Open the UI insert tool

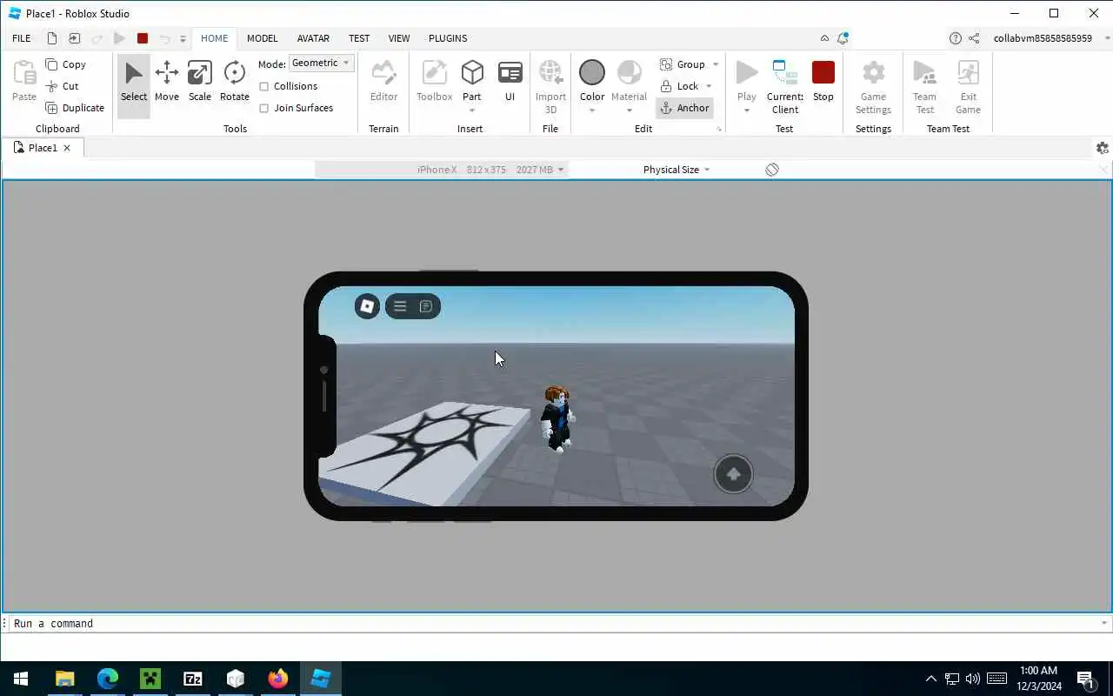[x=510, y=83]
